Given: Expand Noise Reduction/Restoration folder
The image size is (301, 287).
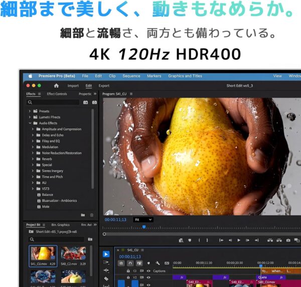Looking at the screenshot, I should click(33, 153).
